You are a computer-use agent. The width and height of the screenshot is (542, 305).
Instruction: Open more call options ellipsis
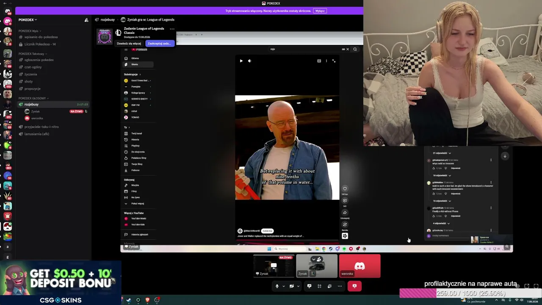point(340,286)
